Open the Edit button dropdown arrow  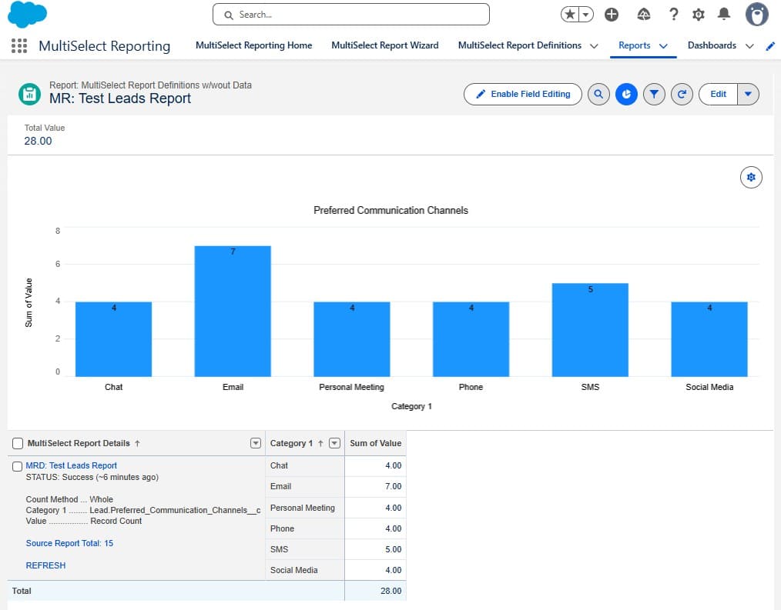point(746,94)
